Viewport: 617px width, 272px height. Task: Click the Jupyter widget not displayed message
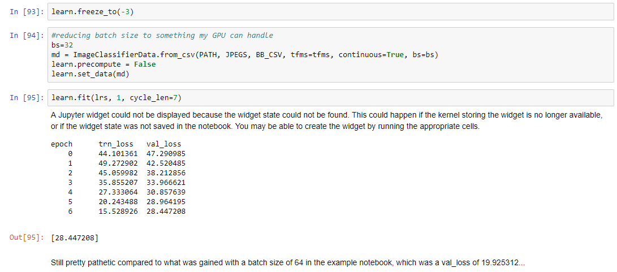tap(326, 120)
